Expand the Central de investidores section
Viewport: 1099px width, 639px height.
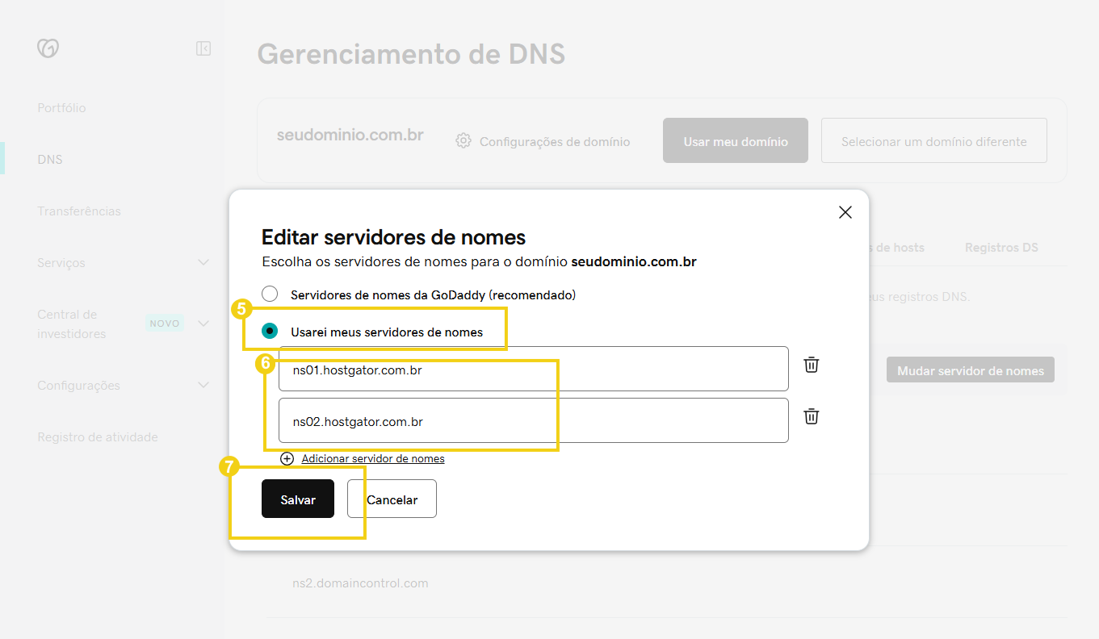203,324
